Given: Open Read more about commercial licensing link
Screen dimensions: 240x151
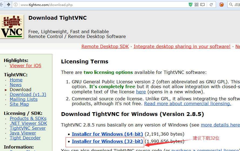Looking at the screenshot, I should point(188,104).
